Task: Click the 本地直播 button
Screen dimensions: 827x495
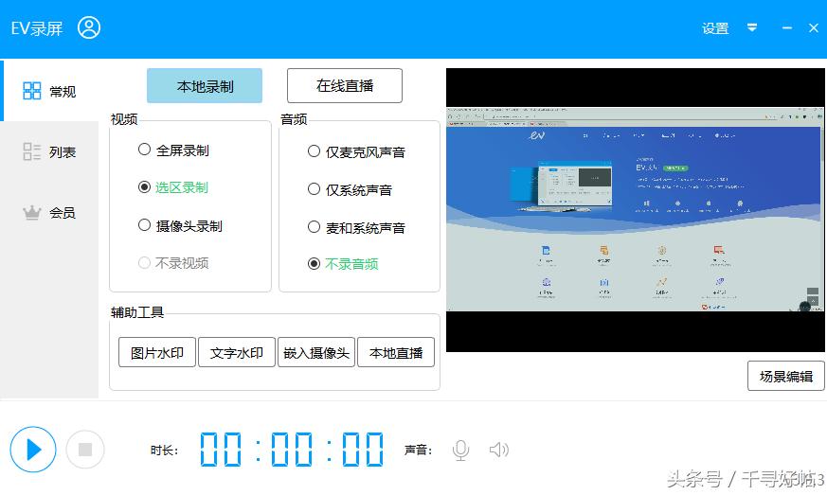Action: click(x=396, y=352)
